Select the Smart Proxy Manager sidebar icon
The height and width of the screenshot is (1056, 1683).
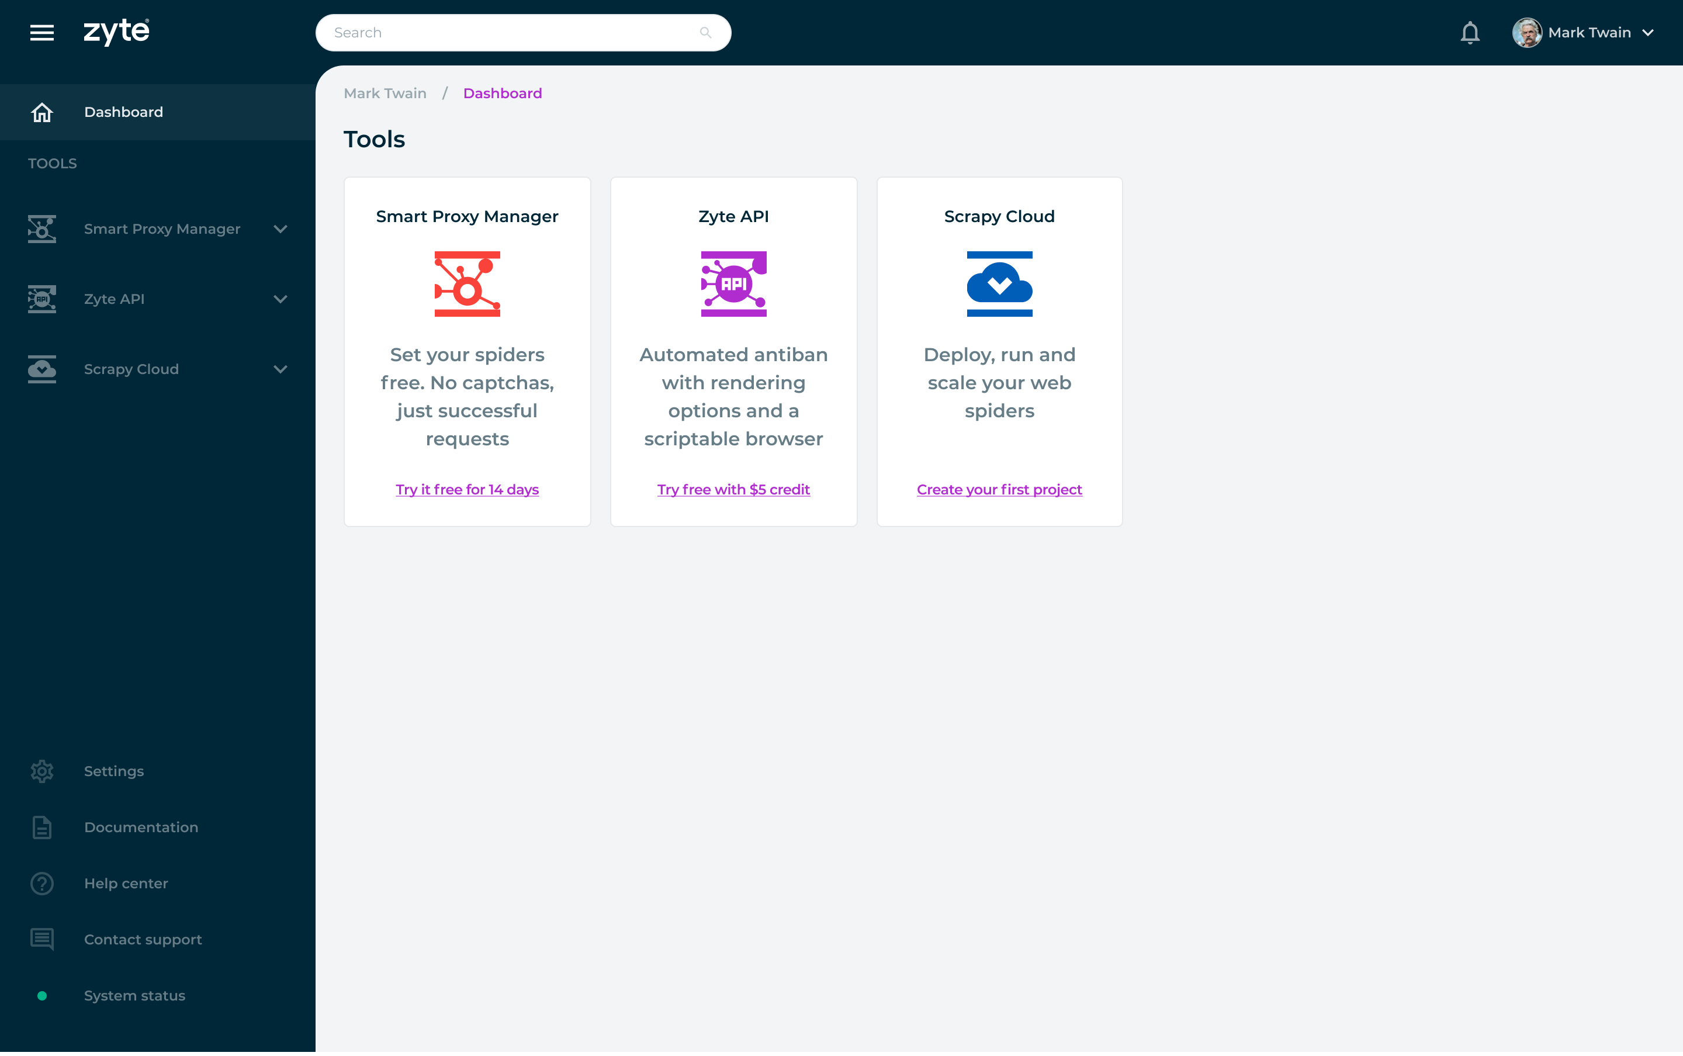(x=42, y=229)
